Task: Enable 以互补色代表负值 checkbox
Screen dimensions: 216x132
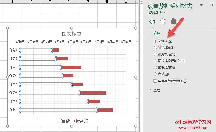Action: (155, 81)
